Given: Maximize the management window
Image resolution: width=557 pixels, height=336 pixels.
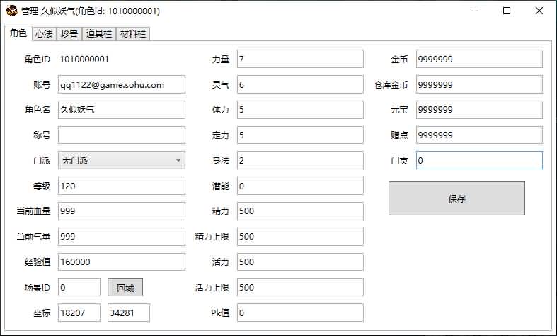Looking at the screenshot, I should [x=507, y=11].
